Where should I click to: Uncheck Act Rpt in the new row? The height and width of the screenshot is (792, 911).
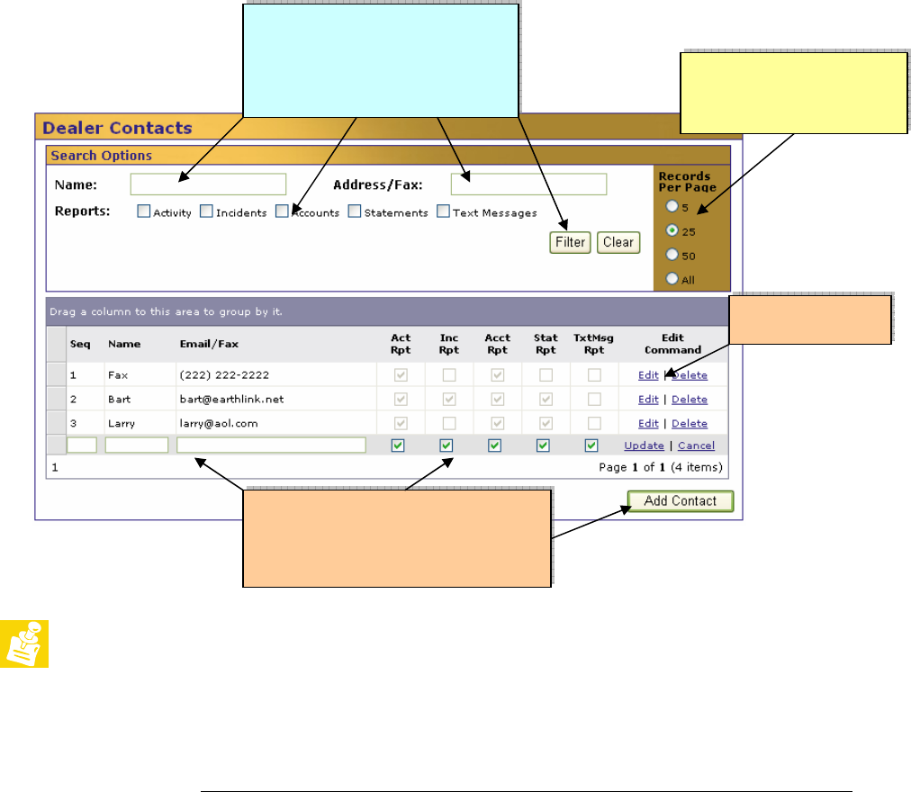click(x=398, y=445)
